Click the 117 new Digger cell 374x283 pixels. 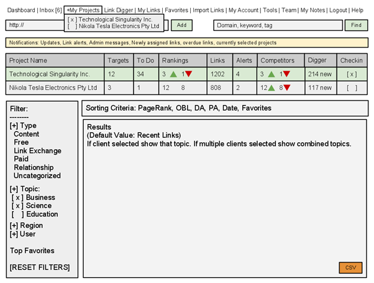[321, 88]
